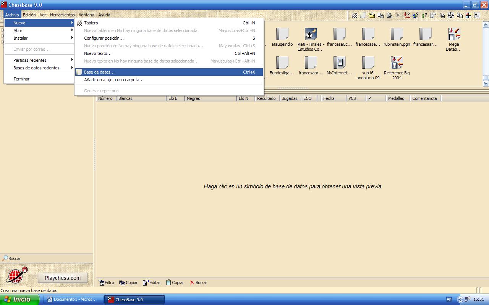Open the Ventana menu
This screenshot has width=489, height=305.
(86, 15)
